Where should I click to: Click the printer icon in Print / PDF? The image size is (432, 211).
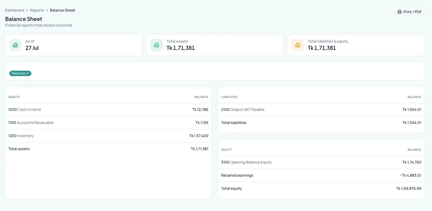pos(400,12)
